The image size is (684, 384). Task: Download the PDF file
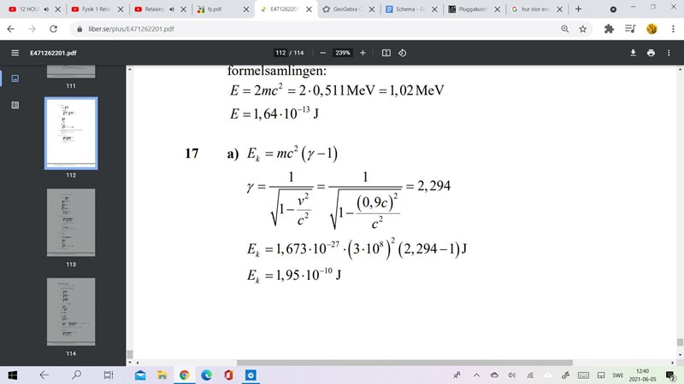634,52
